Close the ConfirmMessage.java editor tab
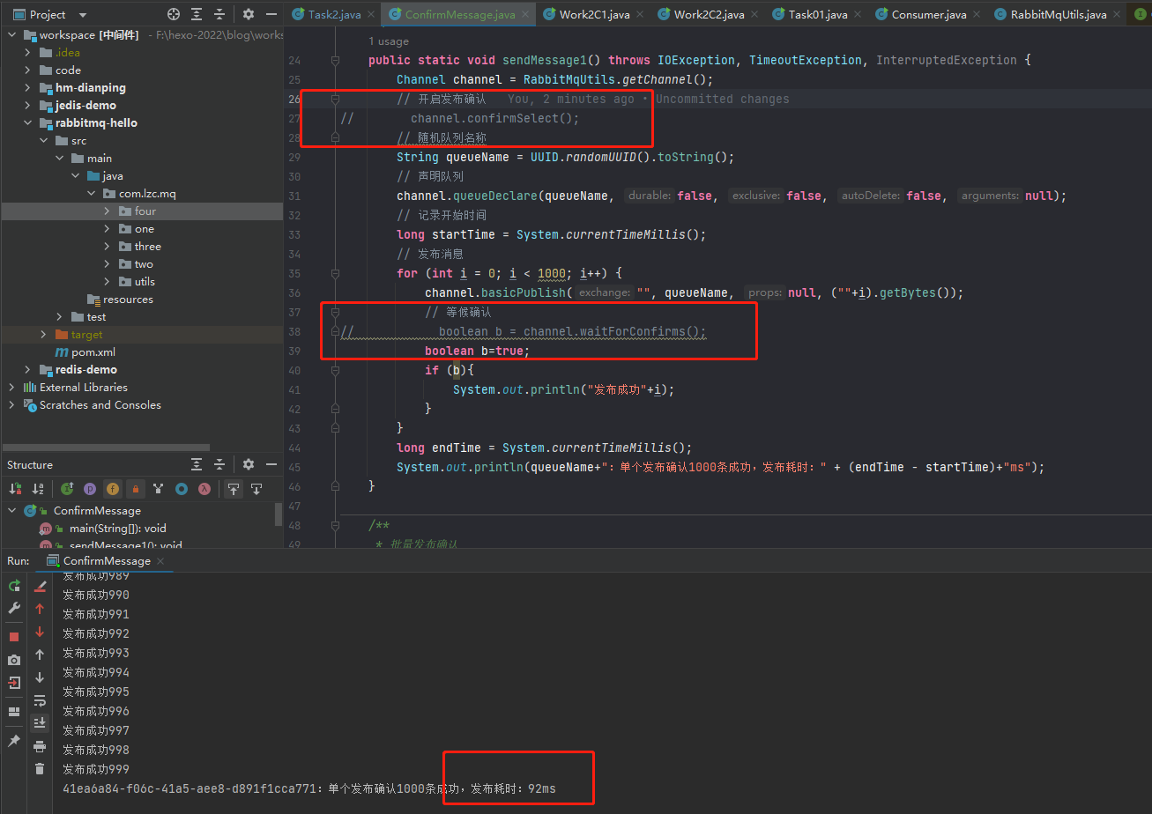This screenshot has height=814, width=1152. click(525, 15)
